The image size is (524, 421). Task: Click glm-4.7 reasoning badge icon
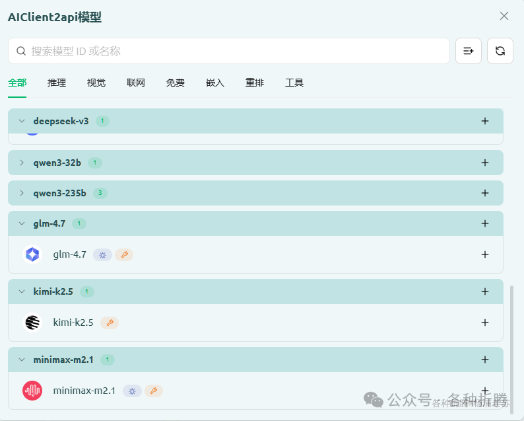click(x=102, y=255)
